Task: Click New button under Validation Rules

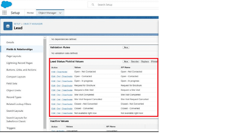Action: pyautogui.click(x=126, y=48)
